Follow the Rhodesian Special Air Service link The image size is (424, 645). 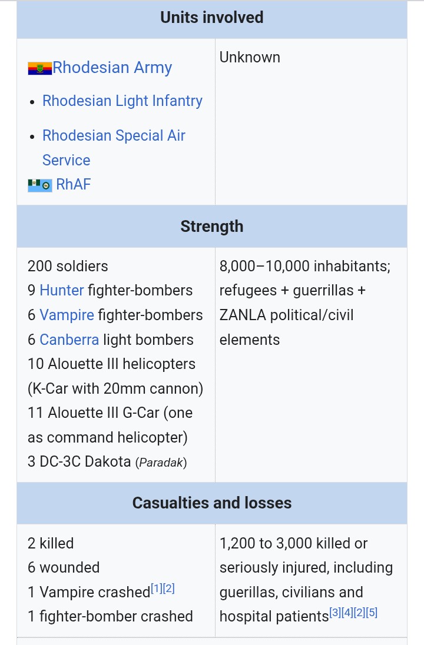pos(114,135)
